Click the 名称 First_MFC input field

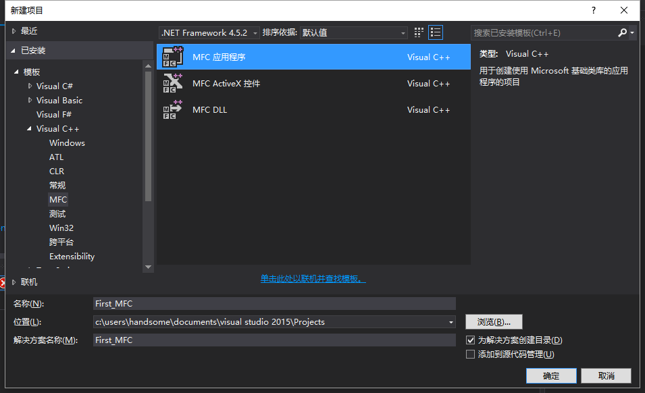coord(274,303)
